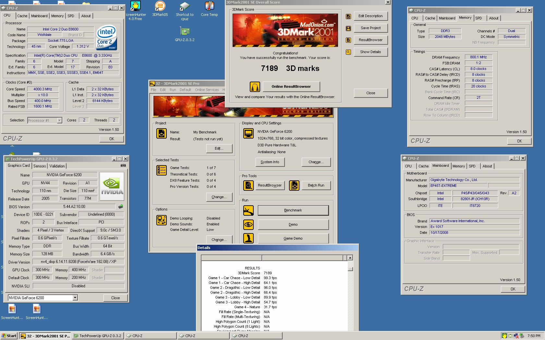Click the NVIDIA logo in GPU-Z
The height and width of the screenshot is (340, 545).
[112, 187]
